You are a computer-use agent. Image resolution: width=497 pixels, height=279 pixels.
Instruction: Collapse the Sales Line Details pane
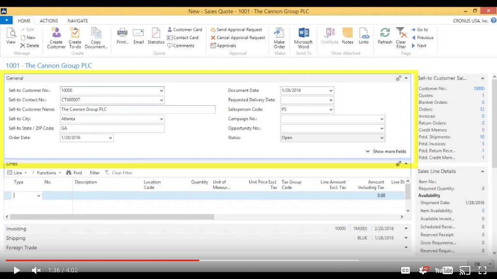482,171
